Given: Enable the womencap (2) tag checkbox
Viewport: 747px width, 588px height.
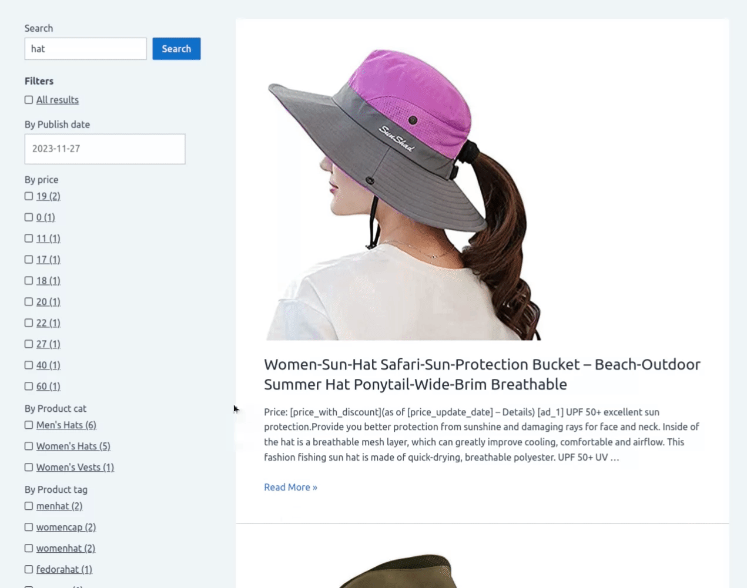Looking at the screenshot, I should point(29,527).
